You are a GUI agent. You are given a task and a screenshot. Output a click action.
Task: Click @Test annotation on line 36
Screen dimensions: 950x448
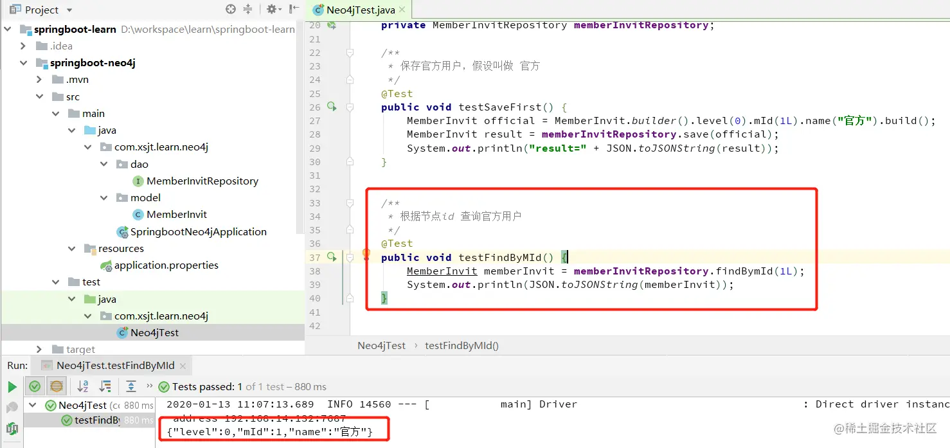pyautogui.click(x=397, y=244)
